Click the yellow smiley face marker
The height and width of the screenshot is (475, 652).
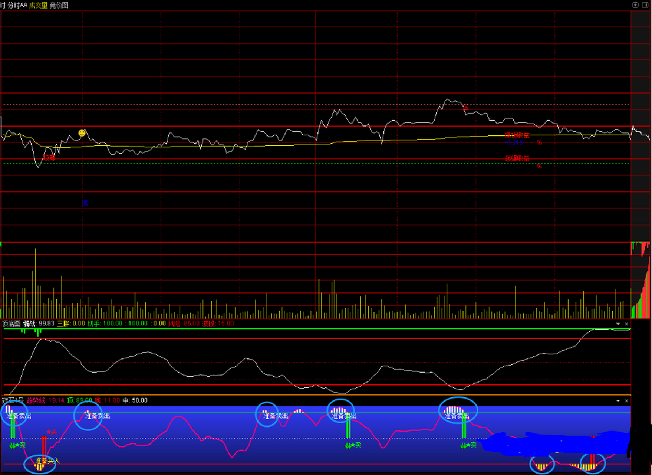(x=82, y=133)
